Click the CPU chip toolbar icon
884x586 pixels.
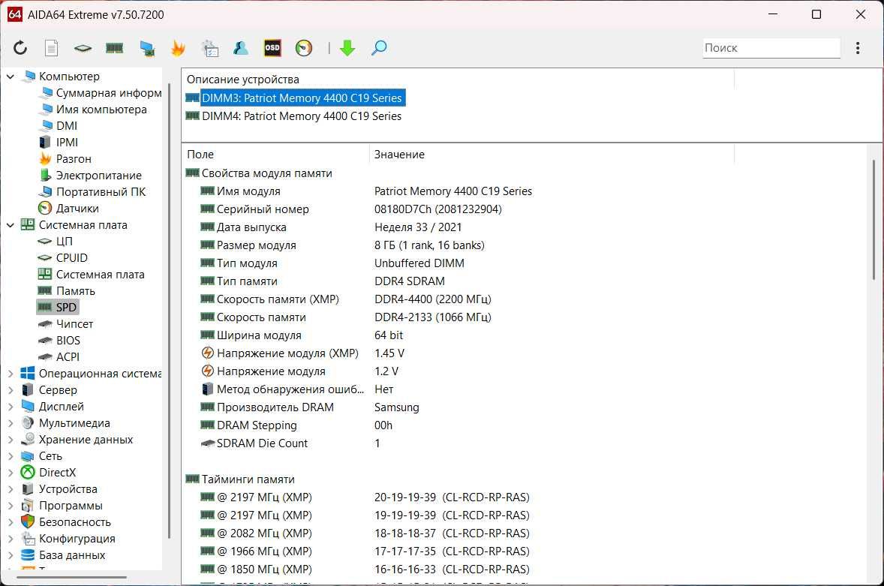point(83,49)
